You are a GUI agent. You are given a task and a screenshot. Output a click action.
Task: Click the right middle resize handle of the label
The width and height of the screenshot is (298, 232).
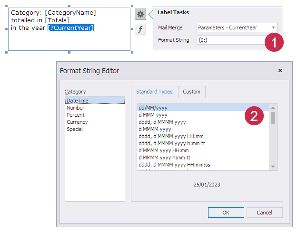click(x=132, y=29)
